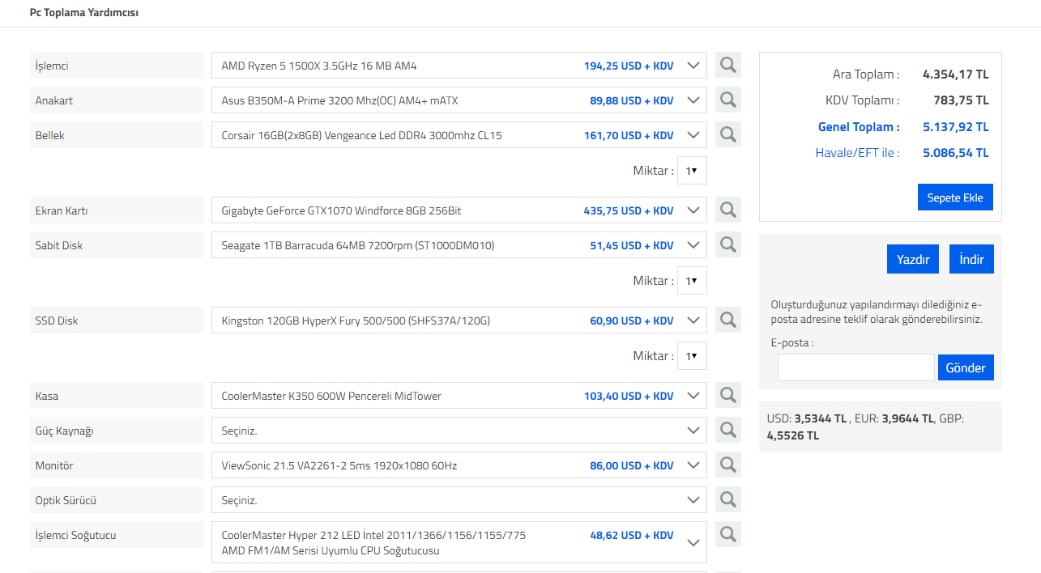The image size is (1041, 573).
Task: Click the Genel Toplam value 5.137,92 TL
Action: [x=955, y=127]
